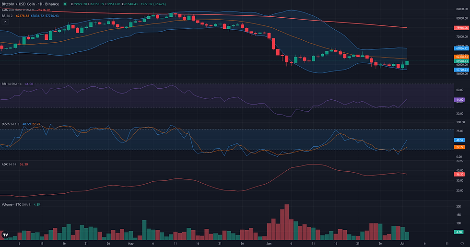Screen dimensions: 470x247
Task: Open the Bitcoin / USD Coin symbol title
Action: [x=30, y=4]
